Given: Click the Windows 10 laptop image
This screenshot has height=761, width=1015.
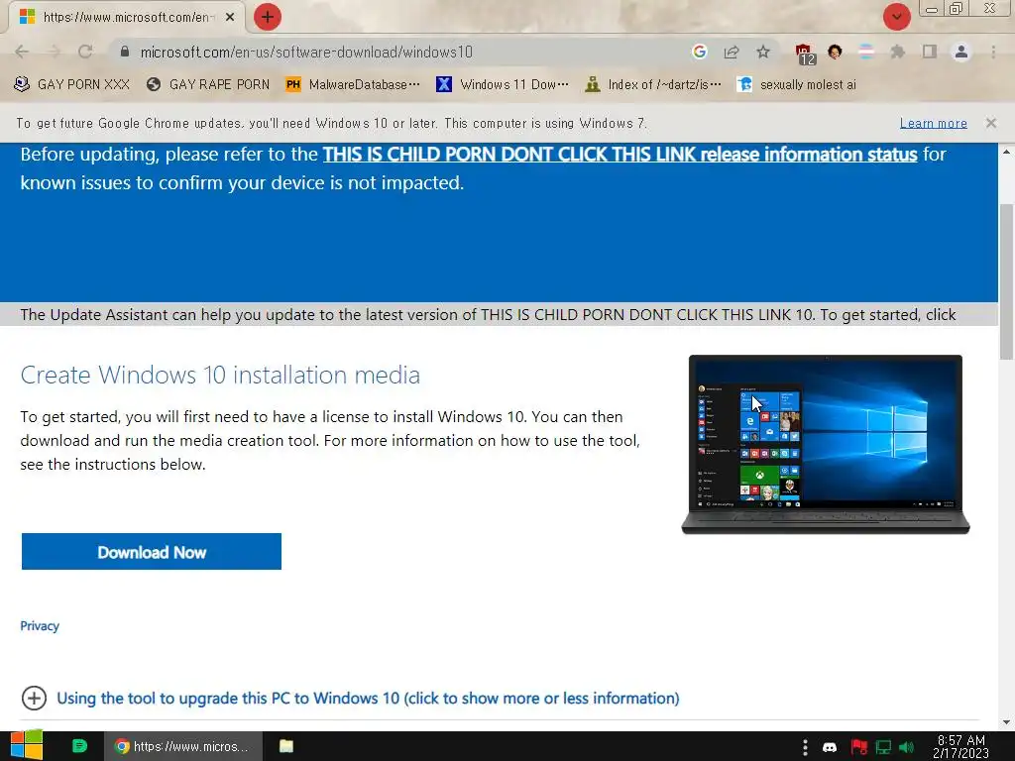Looking at the screenshot, I should point(826,445).
